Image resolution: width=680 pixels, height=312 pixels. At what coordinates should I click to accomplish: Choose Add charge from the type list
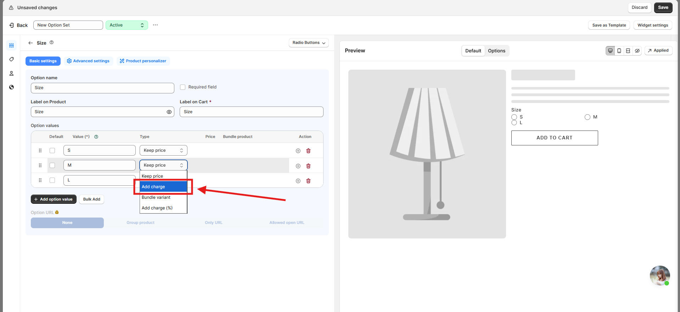click(163, 187)
